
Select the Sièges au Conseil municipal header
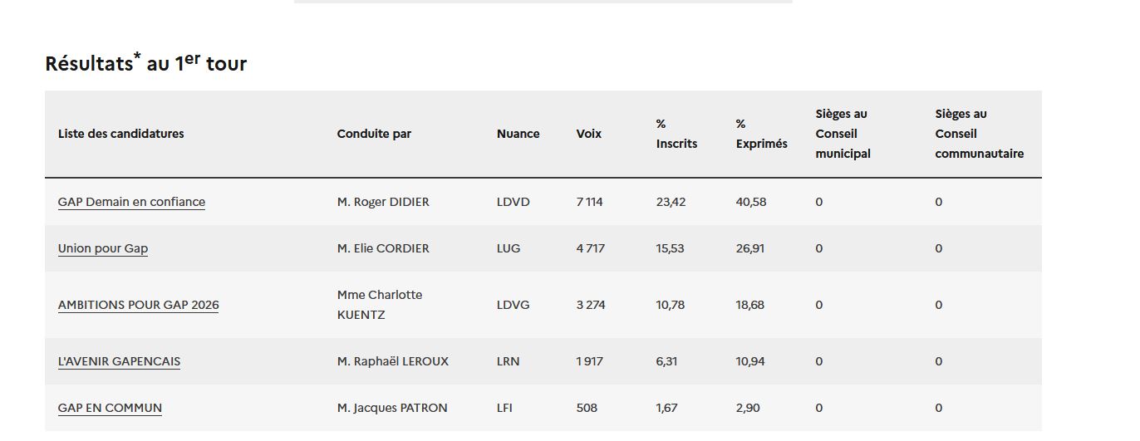click(x=843, y=134)
